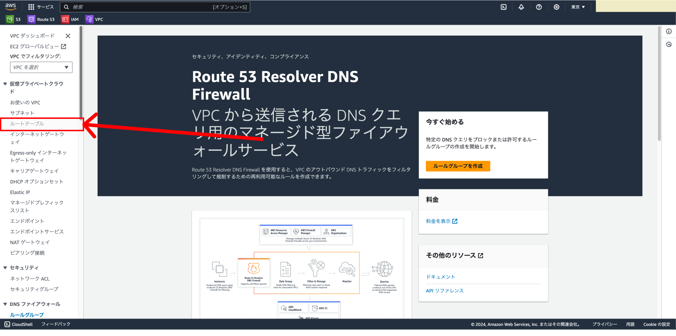Open the account settings gear icon

(x=556, y=7)
